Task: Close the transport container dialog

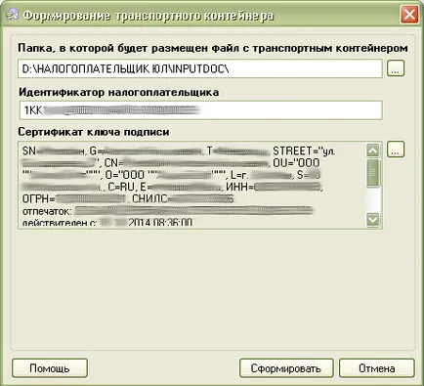Action: [409, 15]
